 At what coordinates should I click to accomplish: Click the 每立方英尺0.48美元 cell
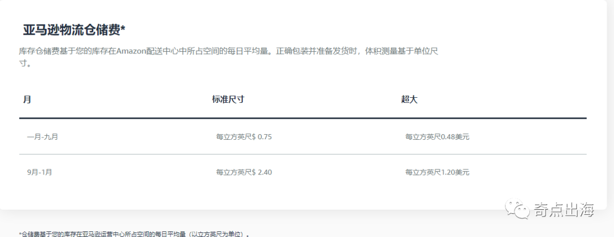click(x=437, y=137)
